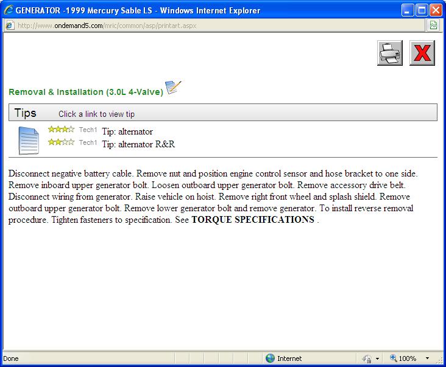Close the article with the red X button

pos(422,53)
